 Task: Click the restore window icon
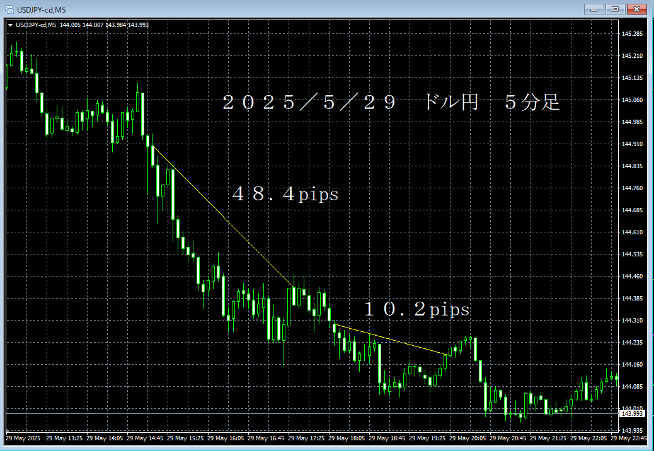tap(616, 9)
